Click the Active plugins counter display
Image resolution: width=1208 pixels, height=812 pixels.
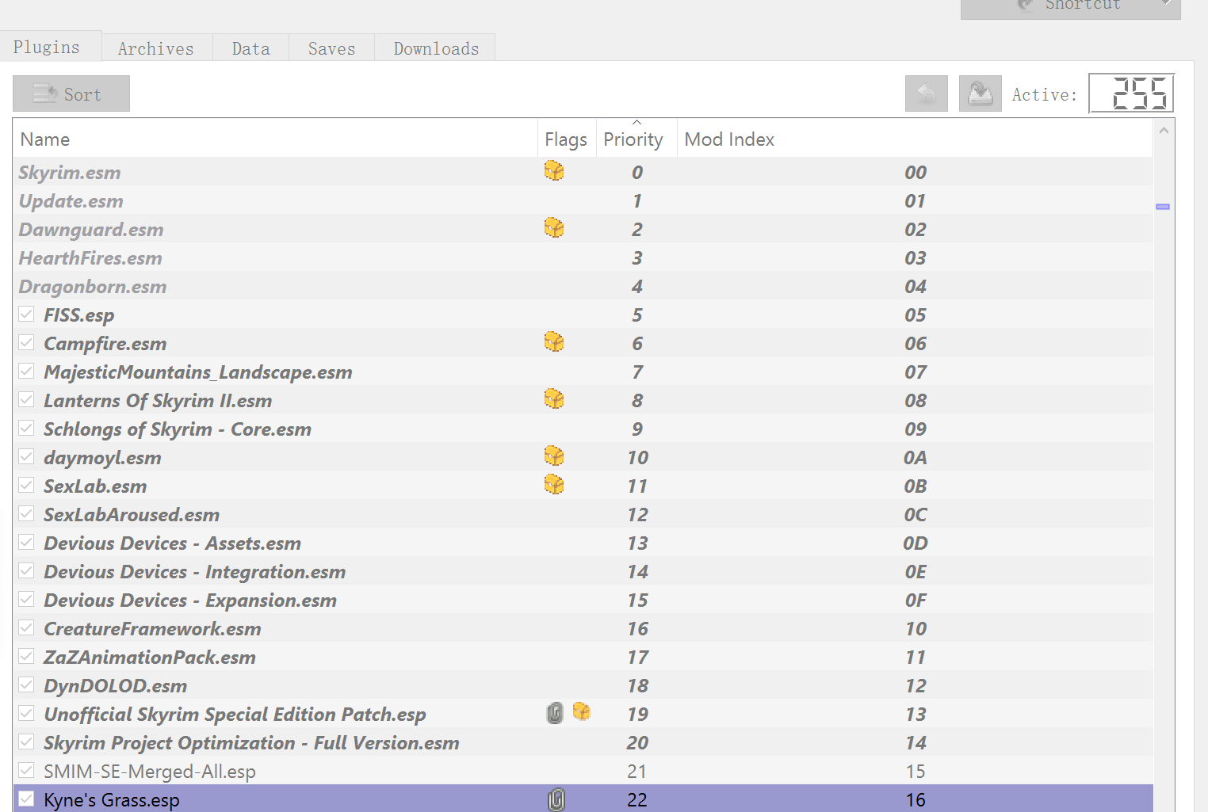[x=1132, y=93]
